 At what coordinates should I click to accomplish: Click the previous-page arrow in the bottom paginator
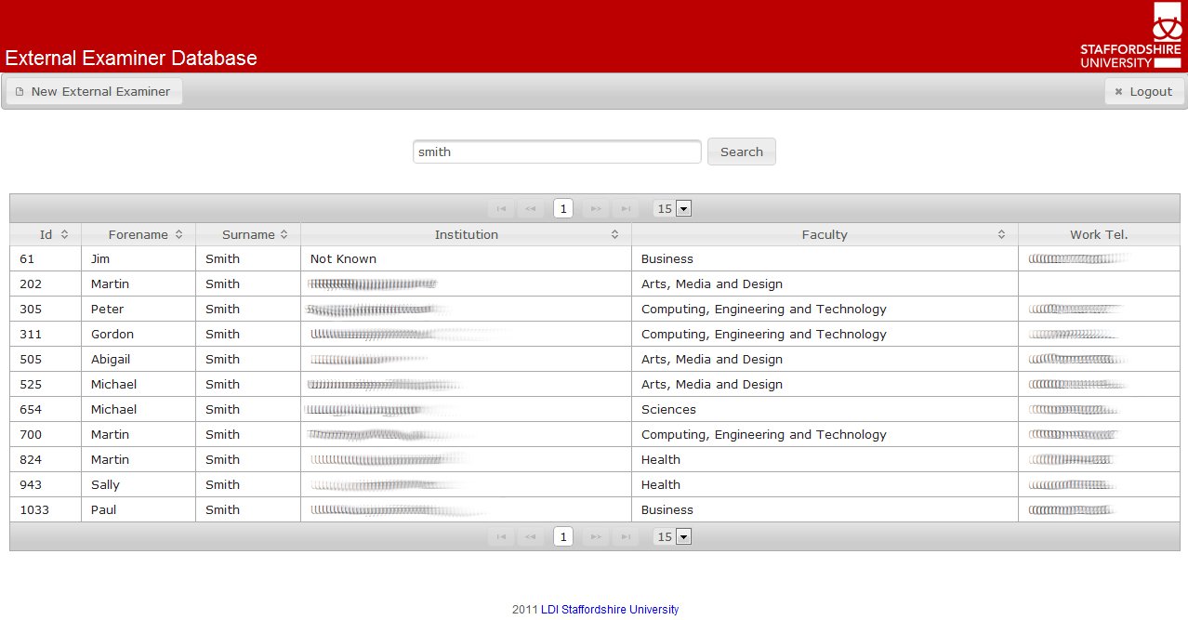531,536
